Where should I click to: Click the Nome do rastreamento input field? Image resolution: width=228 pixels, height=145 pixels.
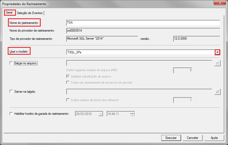tap(143, 23)
